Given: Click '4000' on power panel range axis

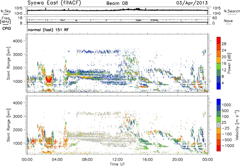Looking at the screenshot, I should click(17, 41).
